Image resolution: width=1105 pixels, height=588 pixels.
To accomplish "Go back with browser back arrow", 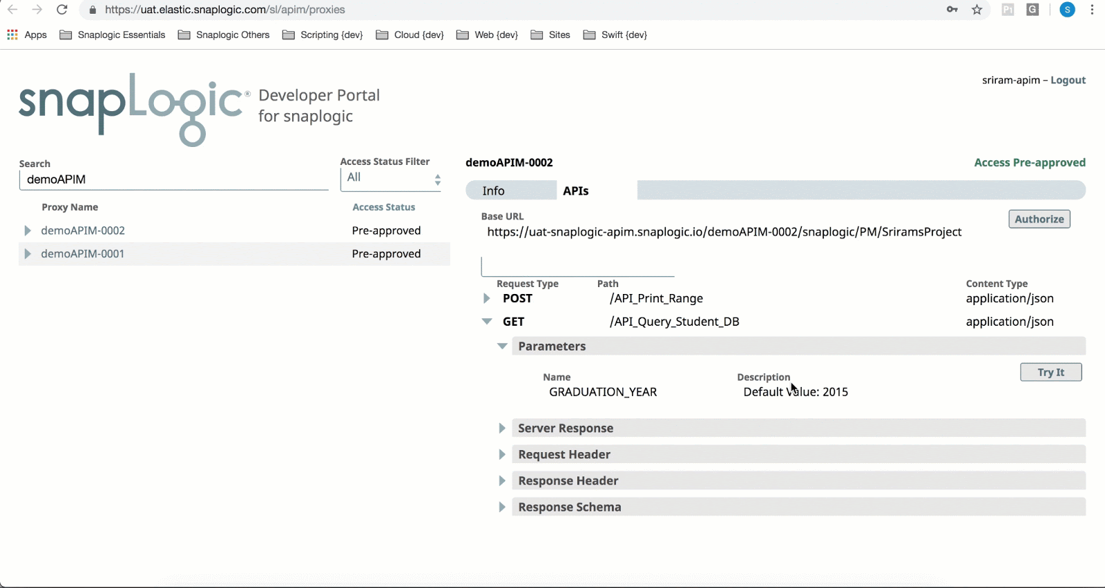I will pos(12,10).
